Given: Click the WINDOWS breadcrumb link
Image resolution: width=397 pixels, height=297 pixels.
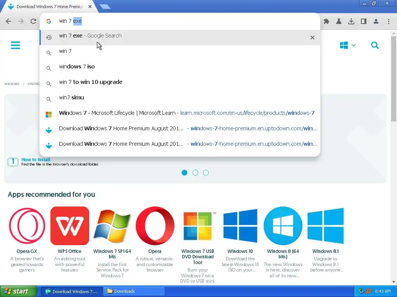Looking at the screenshot, I should click(x=12, y=84).
